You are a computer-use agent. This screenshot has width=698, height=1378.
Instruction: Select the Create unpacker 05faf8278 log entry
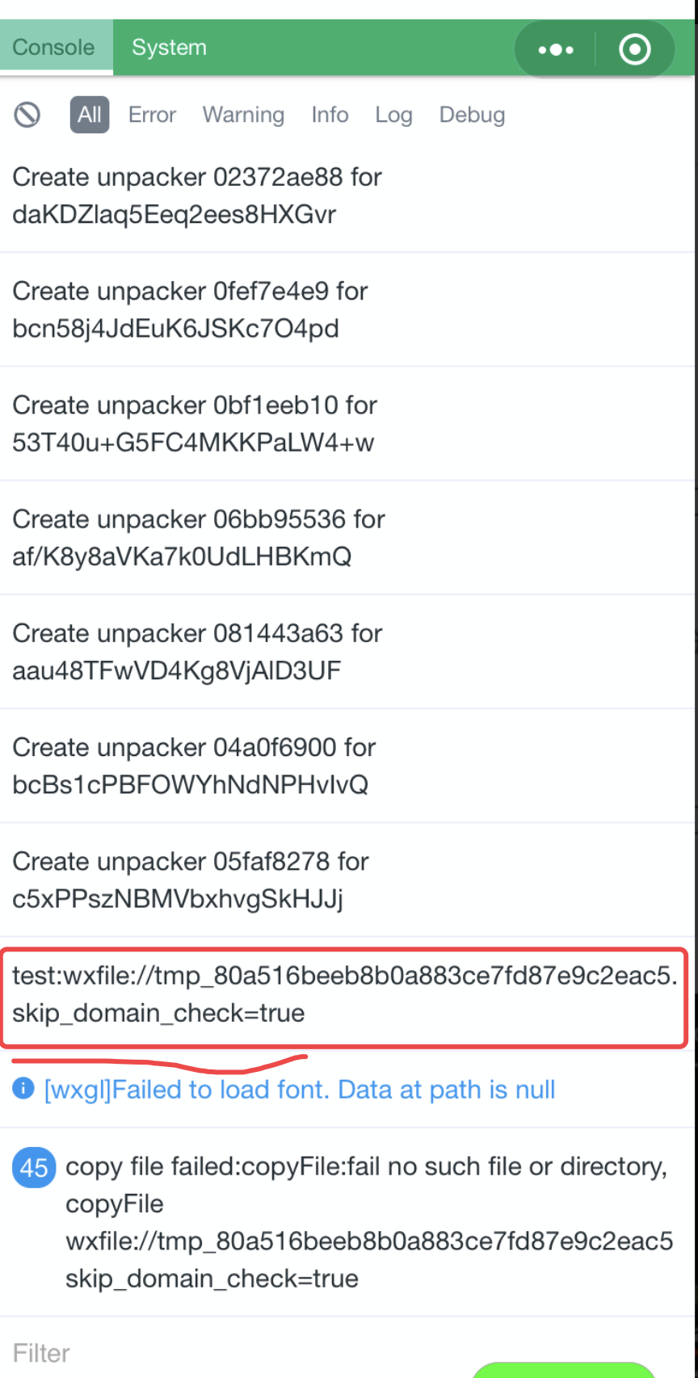coord(191,880)
